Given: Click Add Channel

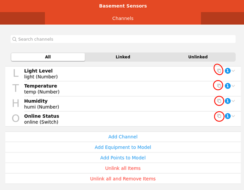Looking at the screenshot, I should coord(123,137).
